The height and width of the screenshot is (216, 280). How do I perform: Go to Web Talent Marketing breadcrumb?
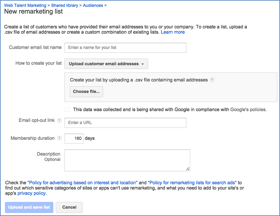click(x=25, y=5)
